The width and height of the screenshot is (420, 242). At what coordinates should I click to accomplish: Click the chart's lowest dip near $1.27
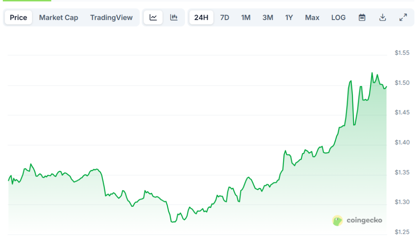point(173,222)
